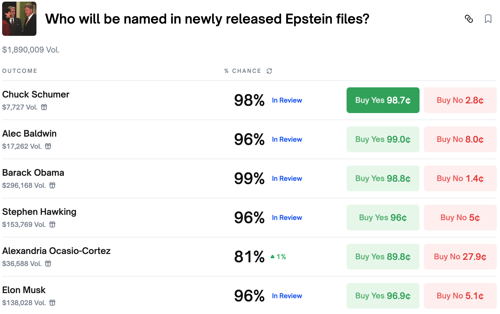Click the gift icon for Alexandria Ocasio-Cortez
The width and height of the screenshot is (500, 314).
pos(48,264)
